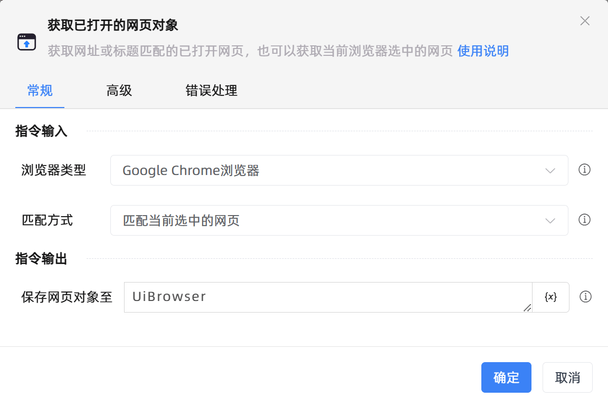Click the 指令输出 section heading

(x=42, y=259)
